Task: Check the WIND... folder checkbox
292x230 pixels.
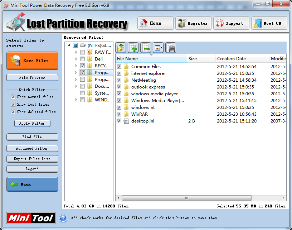Action: click(83, 100)
